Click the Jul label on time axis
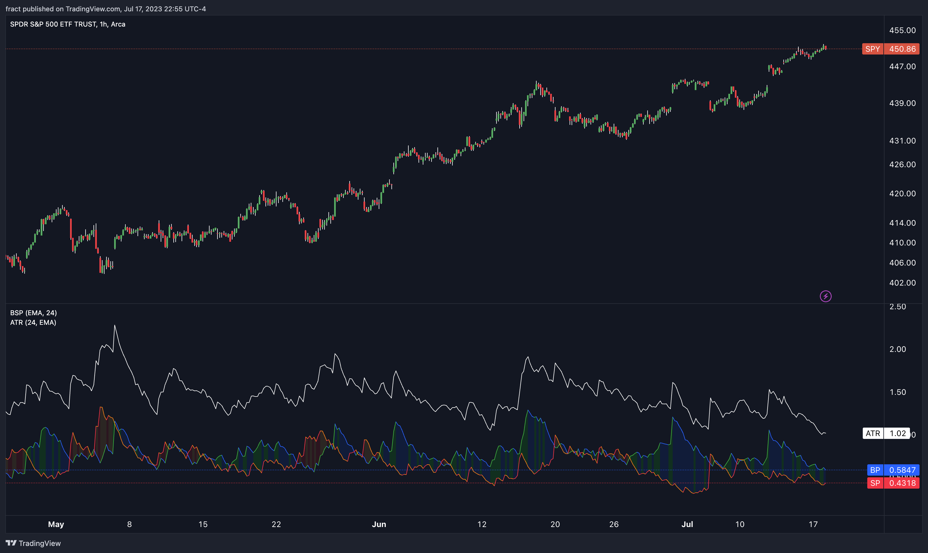The width and height of the screenshot is (928, 553). tap(687, 524)
